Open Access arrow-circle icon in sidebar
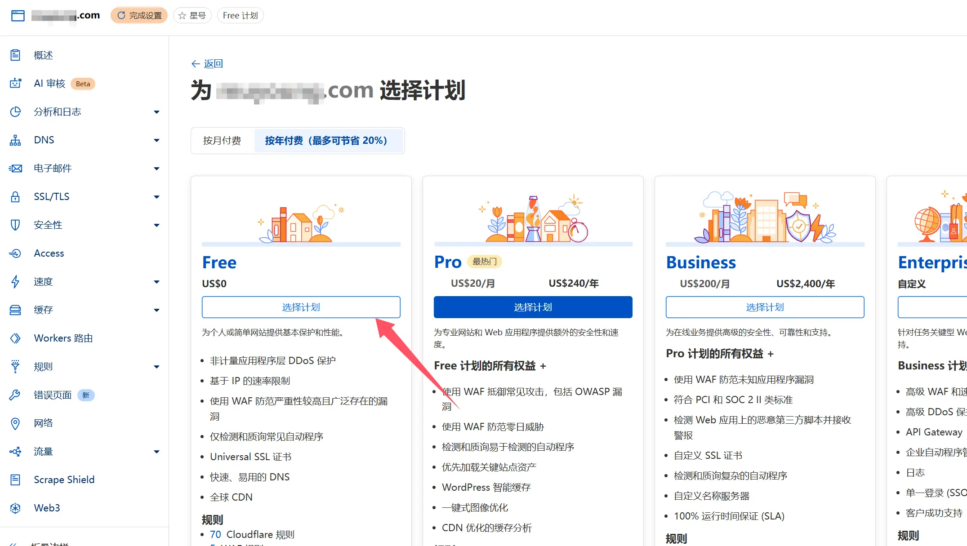The height and width of the screenshot is (546, 967). click(x=15, y=253)
